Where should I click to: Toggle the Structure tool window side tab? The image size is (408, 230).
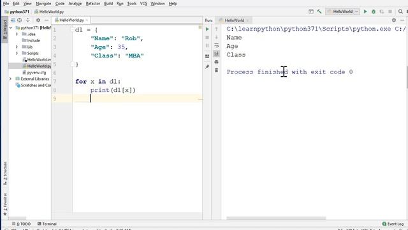pos(4,173)
